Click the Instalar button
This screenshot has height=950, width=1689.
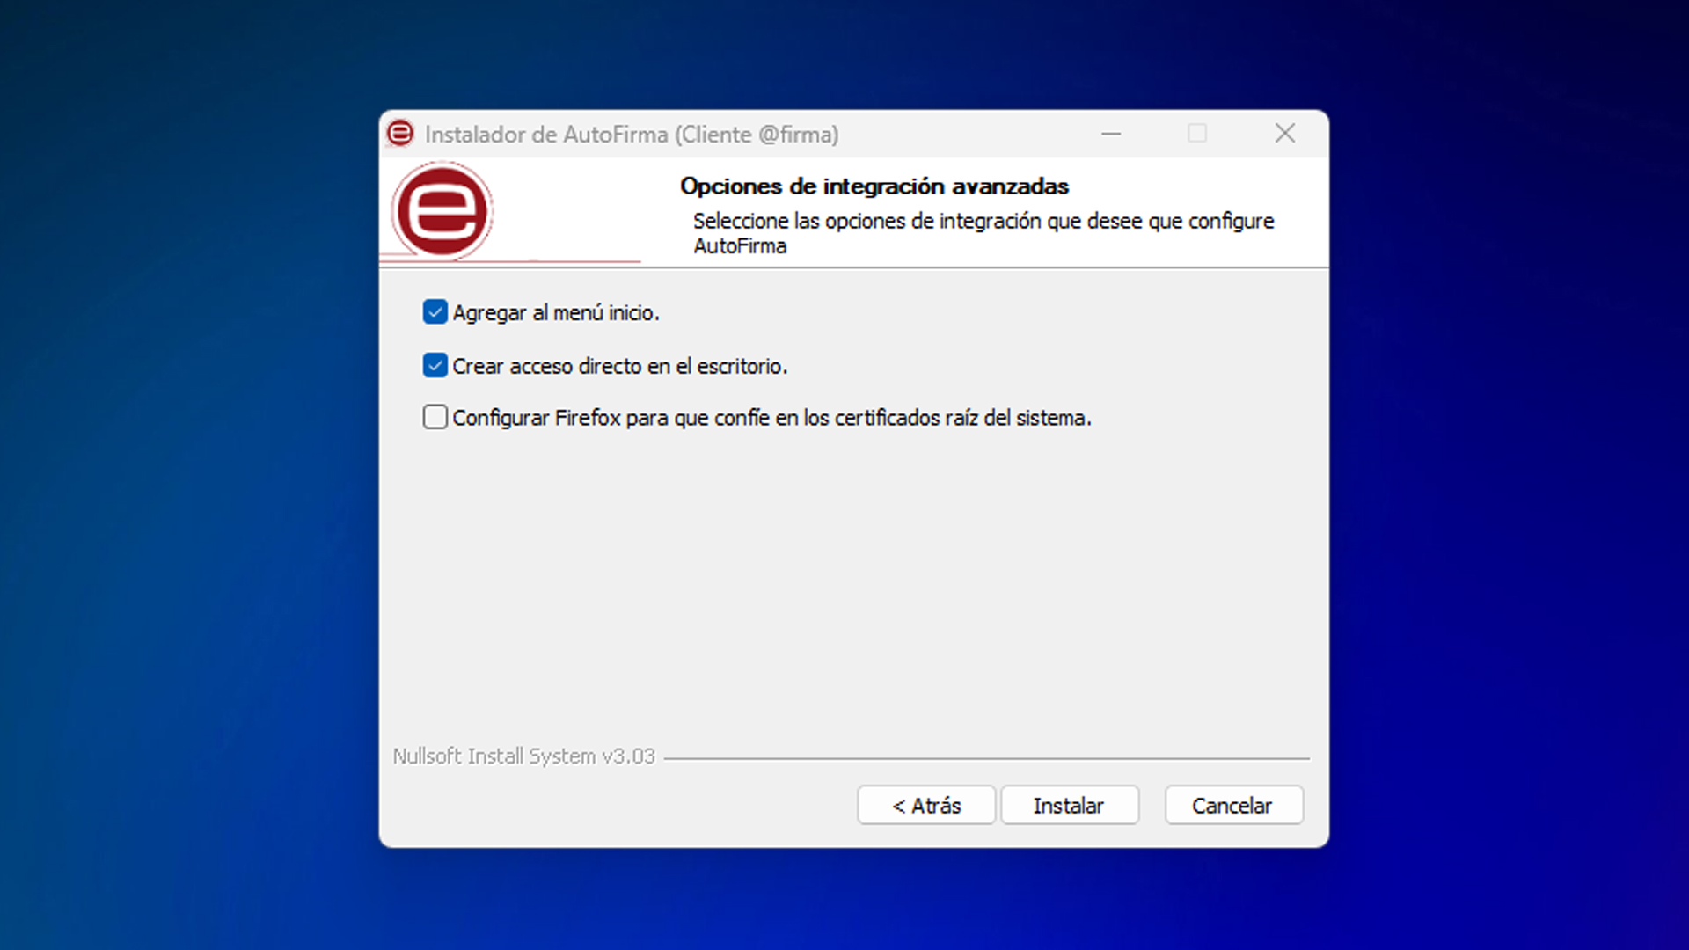pyautogui.click(x=1069, y=805)
